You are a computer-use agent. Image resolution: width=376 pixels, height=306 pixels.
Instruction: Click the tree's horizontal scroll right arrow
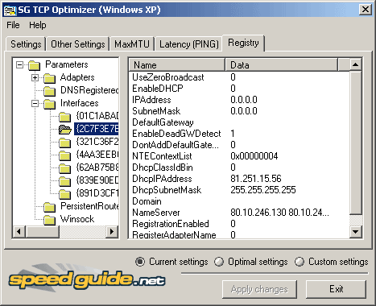[x=112, y=232]
